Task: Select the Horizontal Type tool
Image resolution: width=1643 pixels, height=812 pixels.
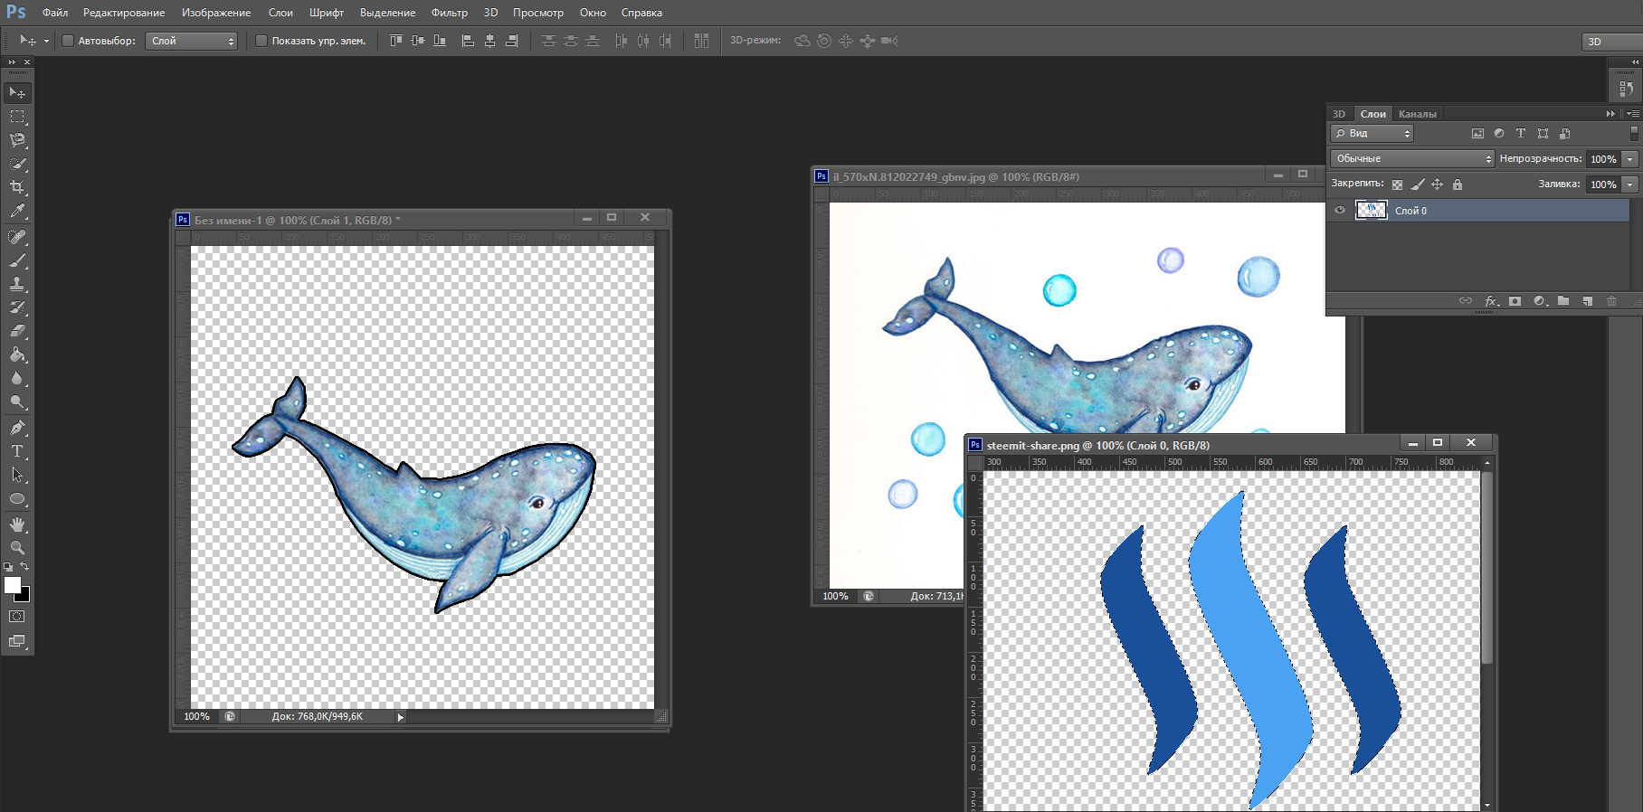Action: coord(17,451)
